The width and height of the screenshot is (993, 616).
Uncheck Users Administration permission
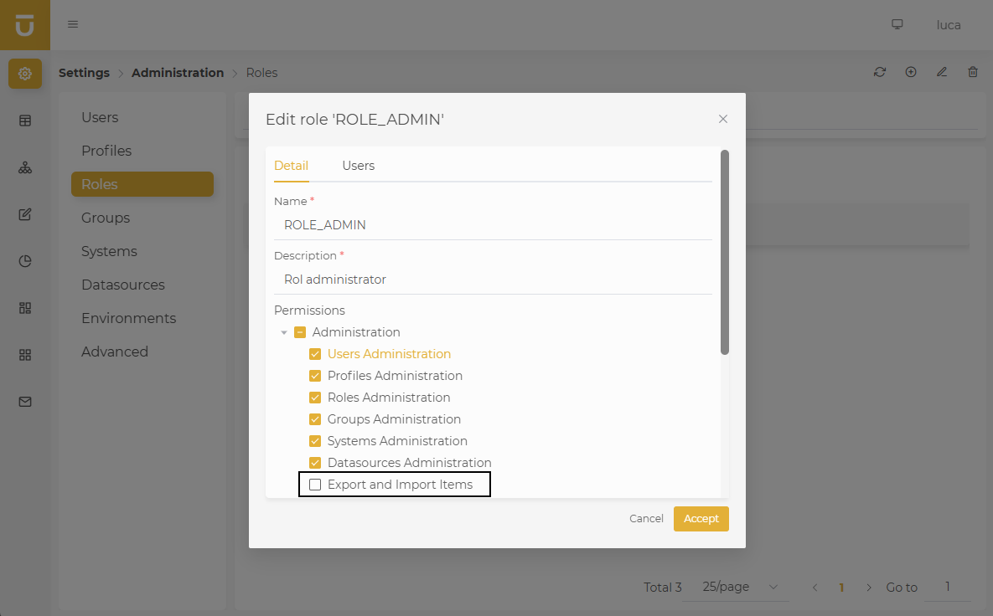tap(315, 354)
